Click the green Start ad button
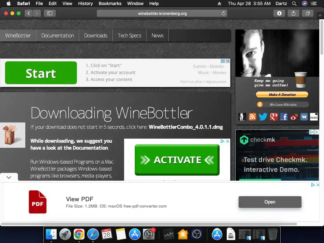This screenshot has height=243, width=324. click(x=41, y=73)
